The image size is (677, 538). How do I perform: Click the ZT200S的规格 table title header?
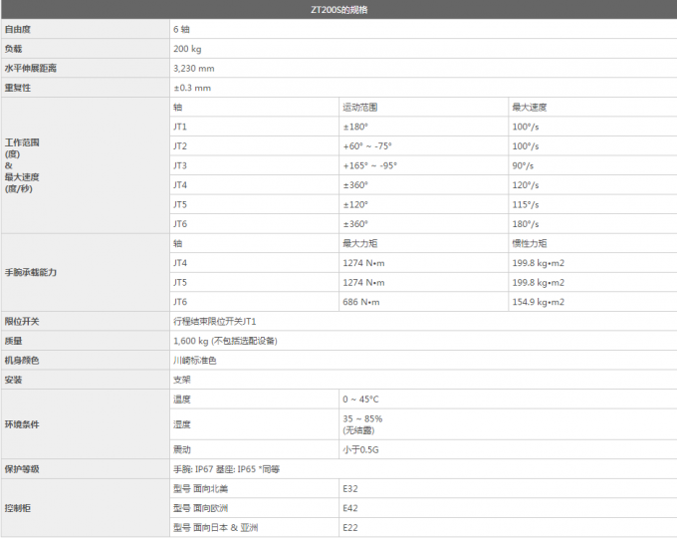(x=338, y=10)
